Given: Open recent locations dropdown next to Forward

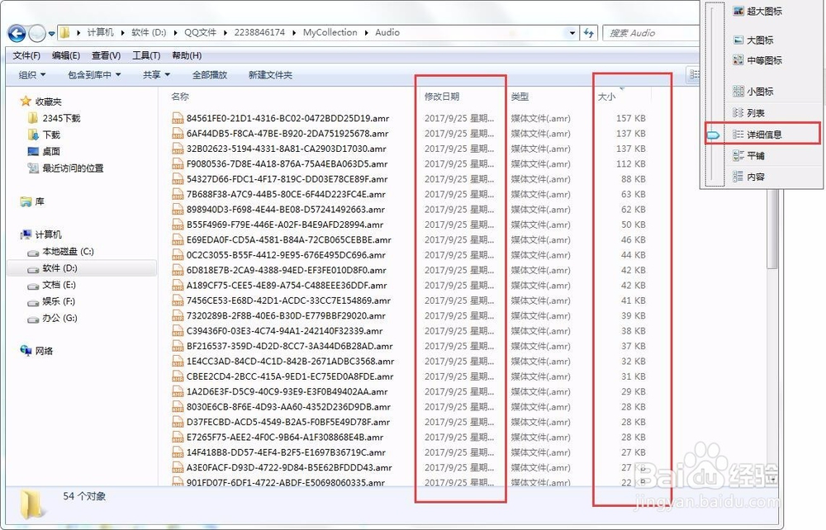Looking at the screenshot, I should [x=51, y=34].
